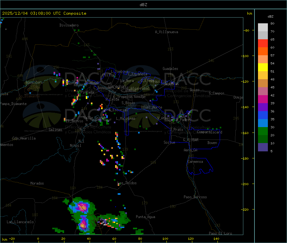The image size is (287, 243).
Task: Click the dBZ title at top
Action: 143,5
